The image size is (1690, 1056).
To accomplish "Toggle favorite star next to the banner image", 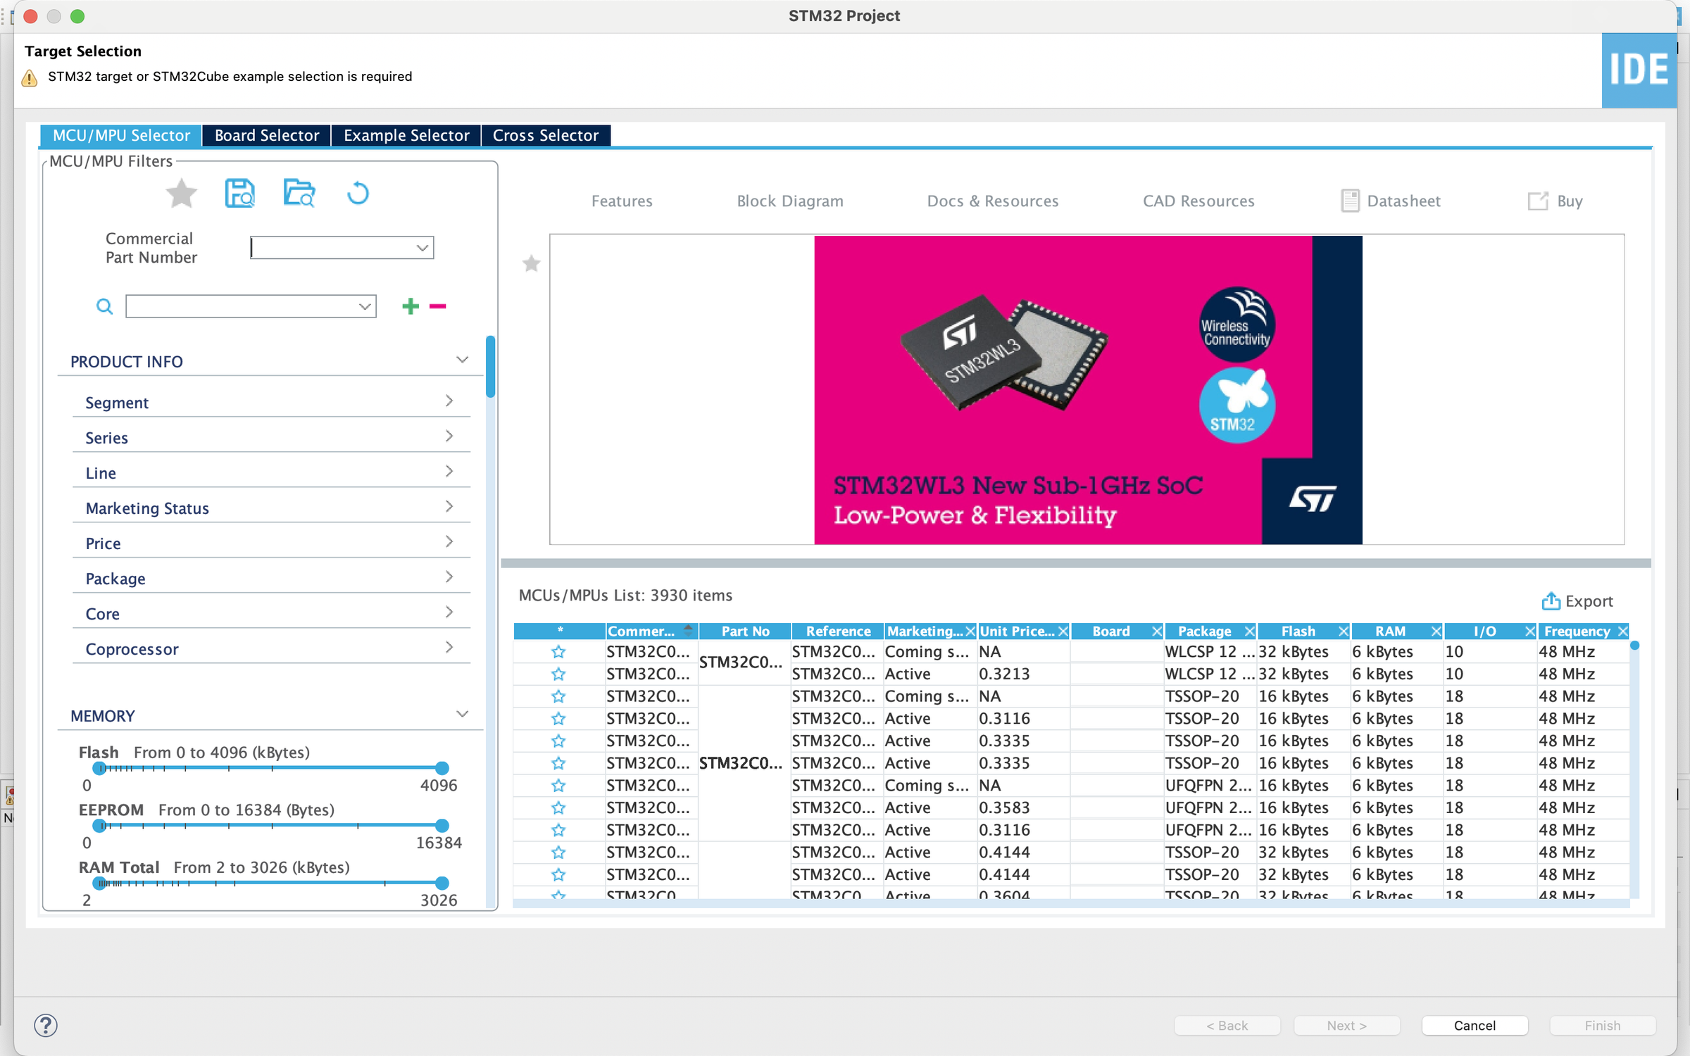I will coord(531,263).
